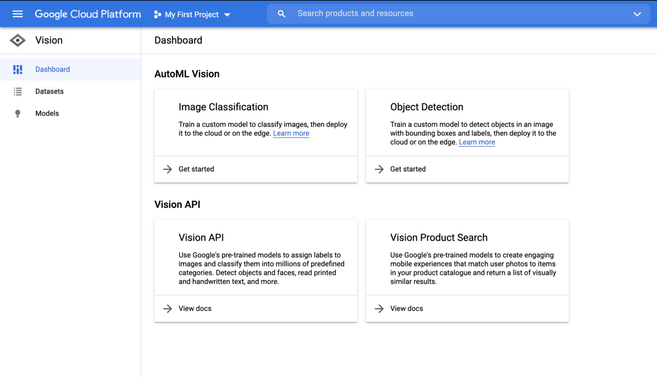
Task: Click the arrow icon under Object Detection
Action: 379,169
